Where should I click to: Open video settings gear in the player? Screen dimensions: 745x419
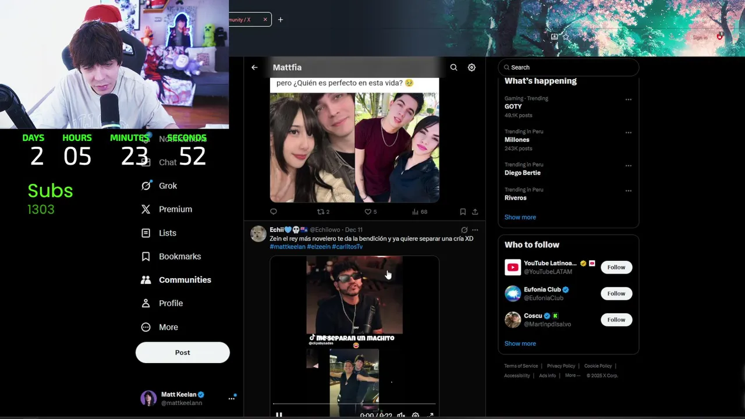[x=416, y=415]
